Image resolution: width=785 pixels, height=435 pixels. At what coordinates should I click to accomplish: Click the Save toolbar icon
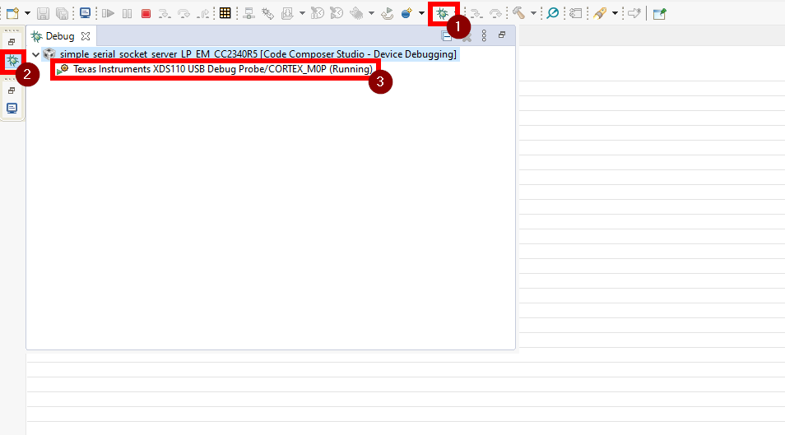pos(44,13)
